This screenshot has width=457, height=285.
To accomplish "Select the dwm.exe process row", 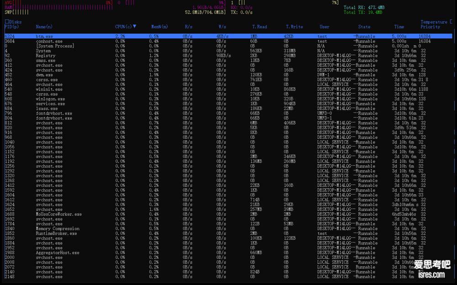I will [228, 75].
